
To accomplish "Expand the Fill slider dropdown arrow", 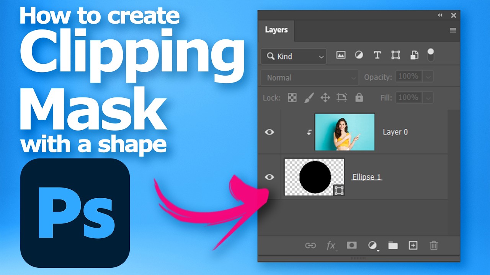I will [428, 98].
